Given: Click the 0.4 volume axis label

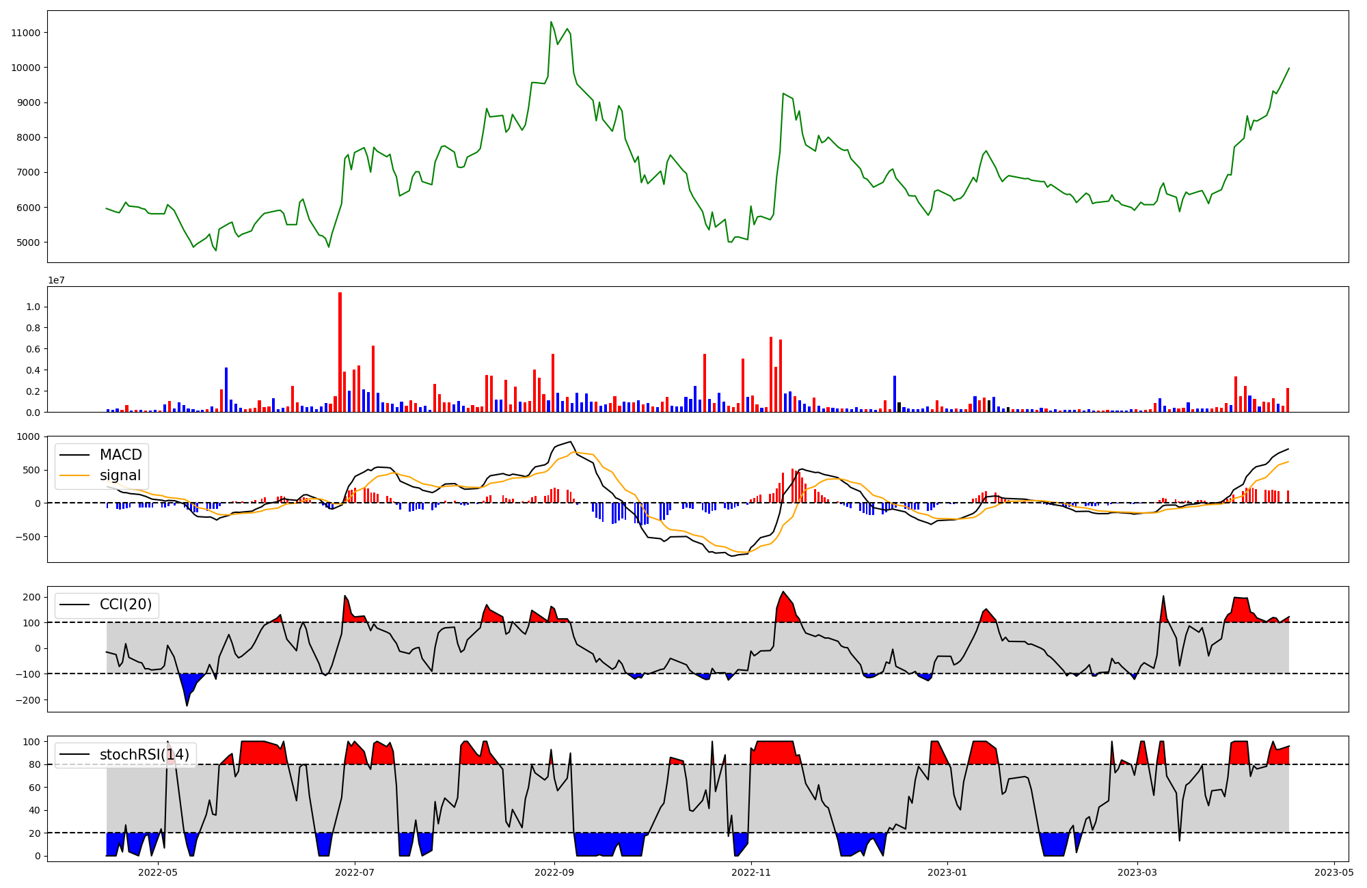Looking at the screenshot, I should pos(33,370).
